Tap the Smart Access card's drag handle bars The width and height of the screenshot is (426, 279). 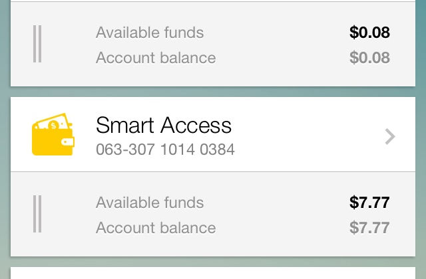(37, 215)
